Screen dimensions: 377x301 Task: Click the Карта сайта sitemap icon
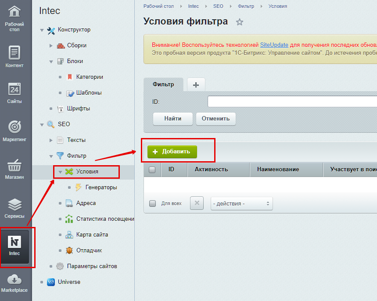pos(69,235)
